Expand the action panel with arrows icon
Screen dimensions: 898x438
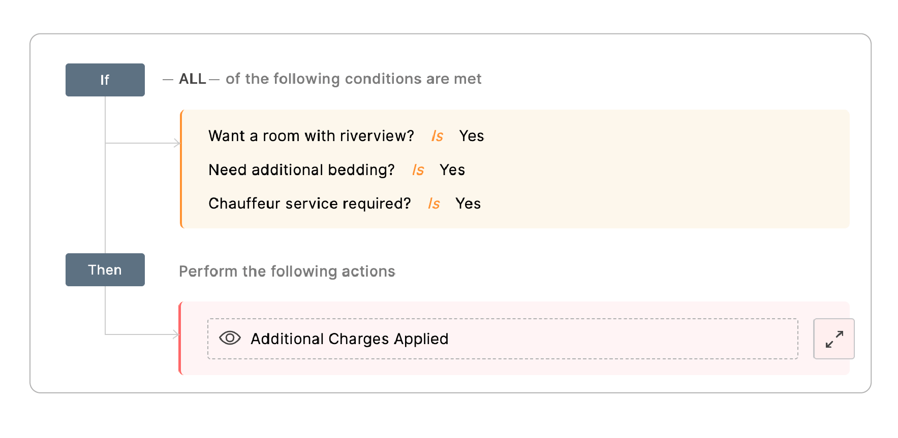[834, 339]
